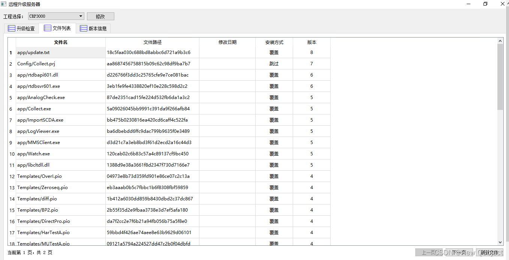
Task: Click the hash 3eb1fe9fe4338820ef10e228c598d2c2
Action: (147, 86)
